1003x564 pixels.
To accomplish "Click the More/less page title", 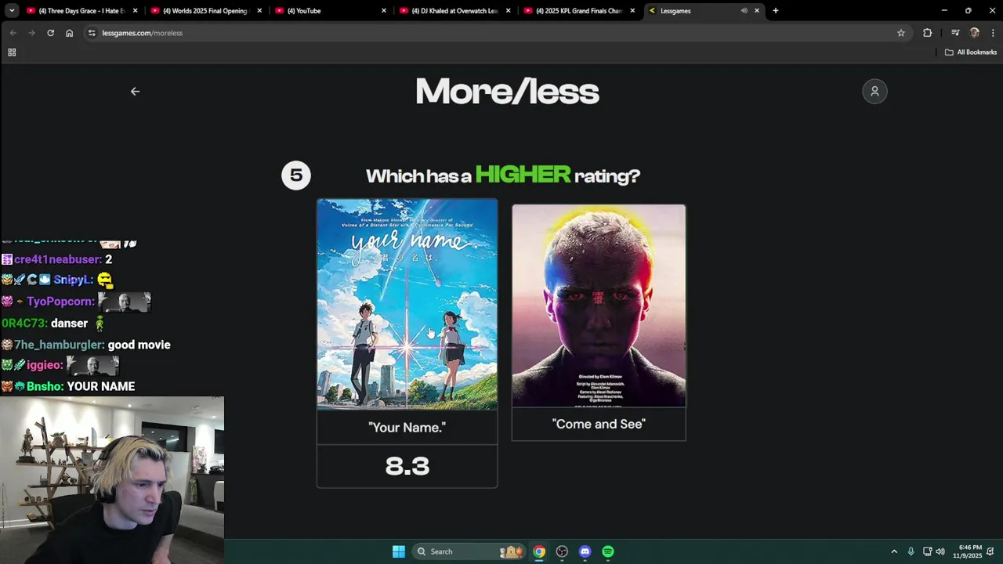I will click(x=507, y=92).
